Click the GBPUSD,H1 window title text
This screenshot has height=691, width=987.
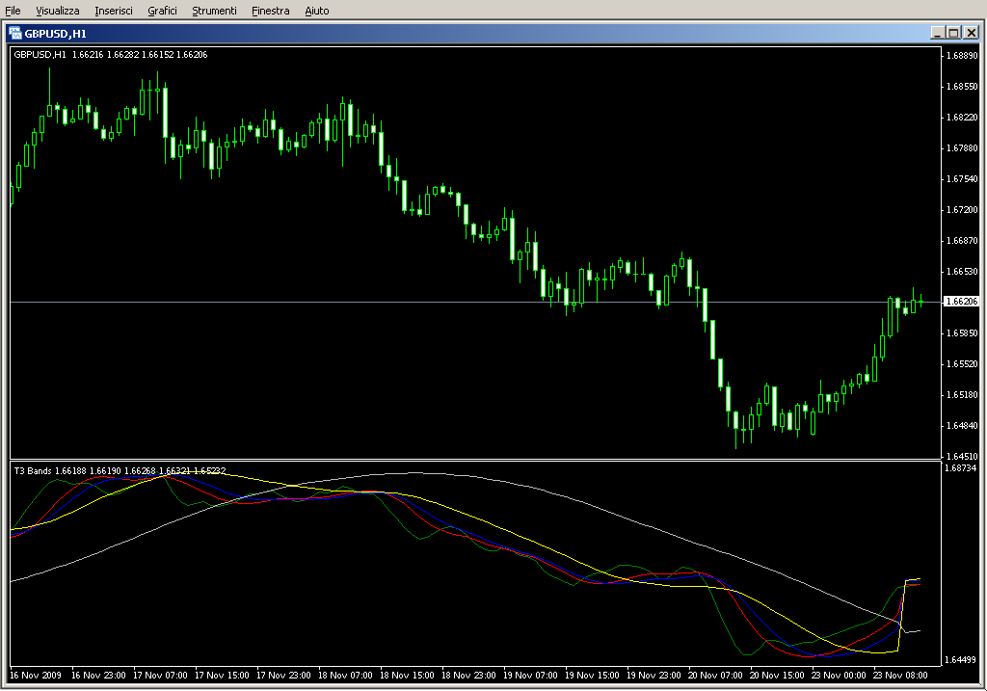[x=55, y=34]
